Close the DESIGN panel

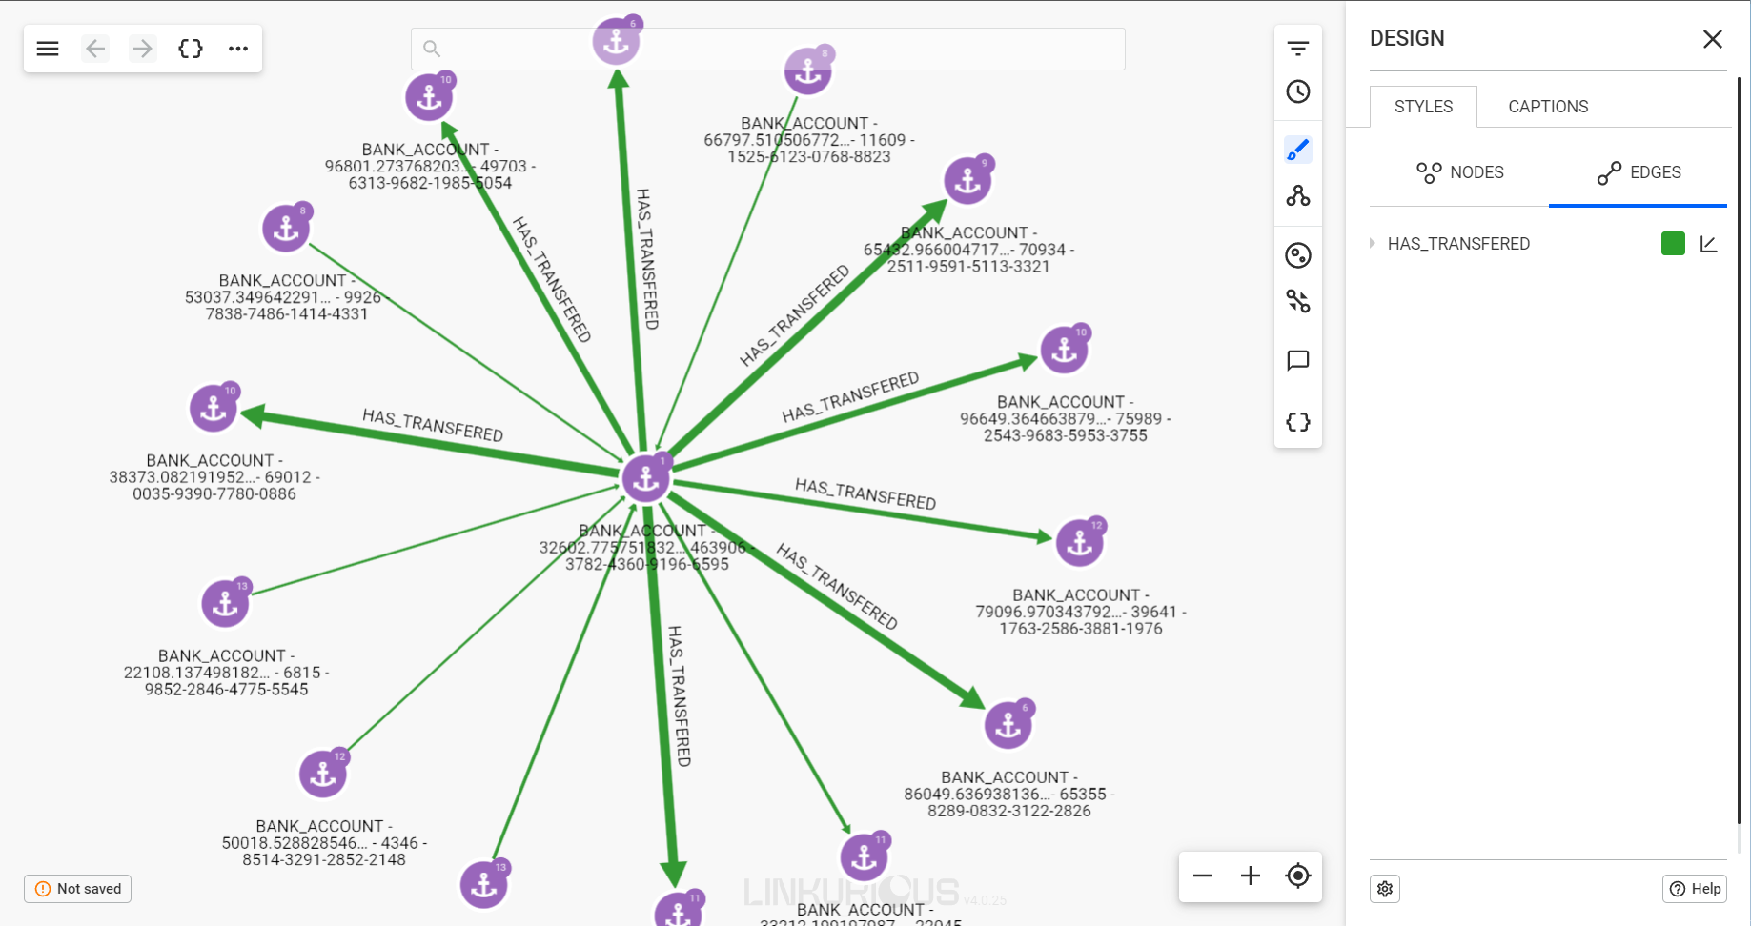(x=1713, y=39)
